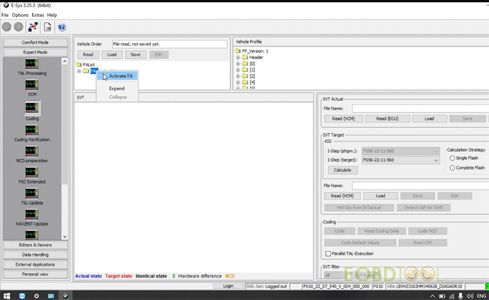Open the NAV/ENT-Update module icon

click(x=32, y=215)
